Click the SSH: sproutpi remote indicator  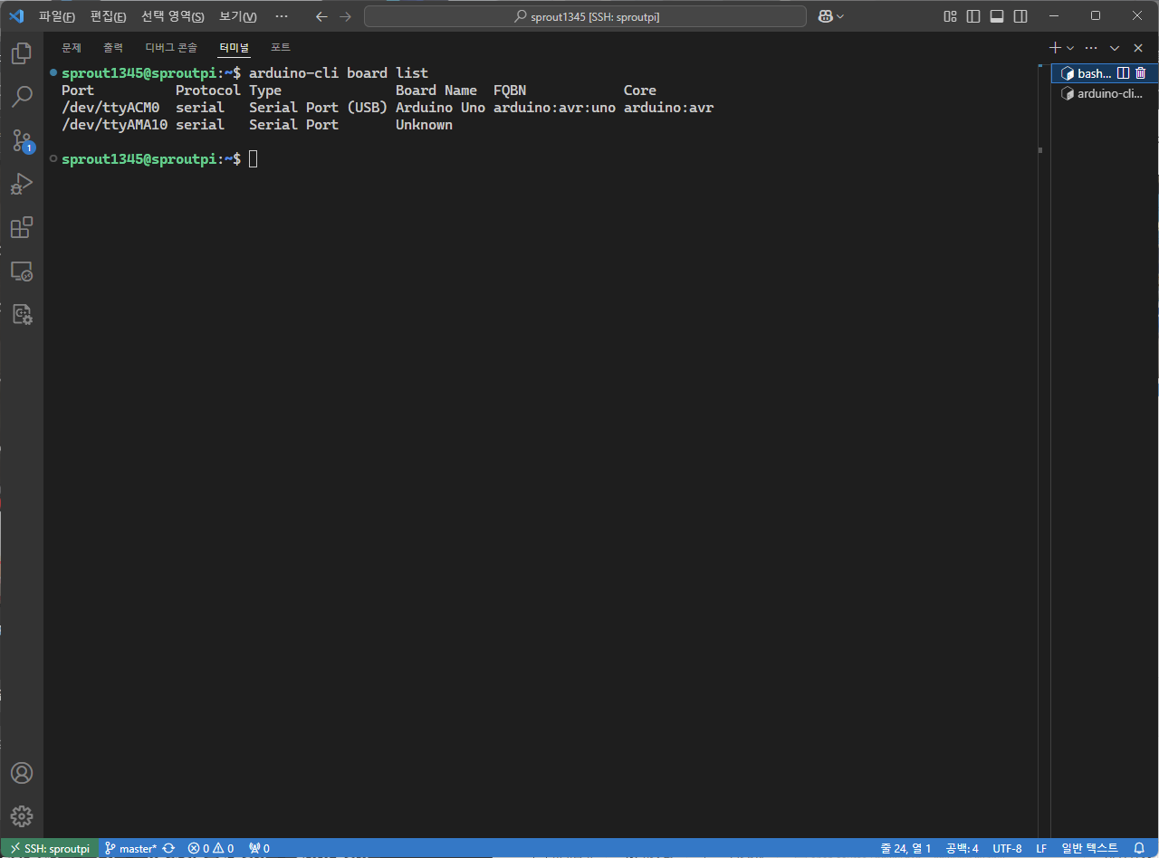click(50, 848)
